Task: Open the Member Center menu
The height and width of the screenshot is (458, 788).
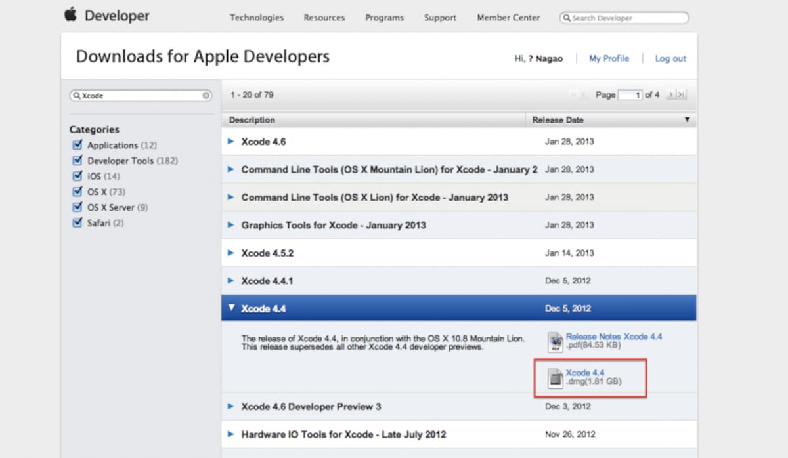Action: 509,18
